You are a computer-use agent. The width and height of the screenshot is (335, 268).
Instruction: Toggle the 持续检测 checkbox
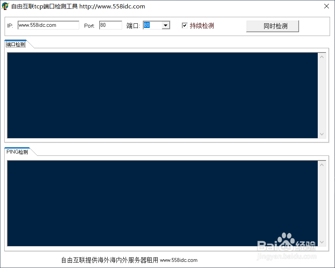point(185,26)
